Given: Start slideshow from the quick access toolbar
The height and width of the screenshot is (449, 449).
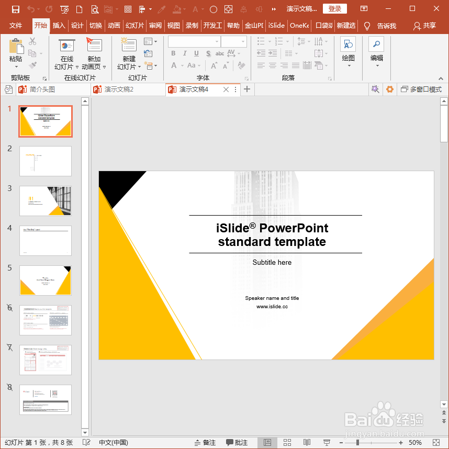Looking at the screenshot, I should [x=64, y=9].
